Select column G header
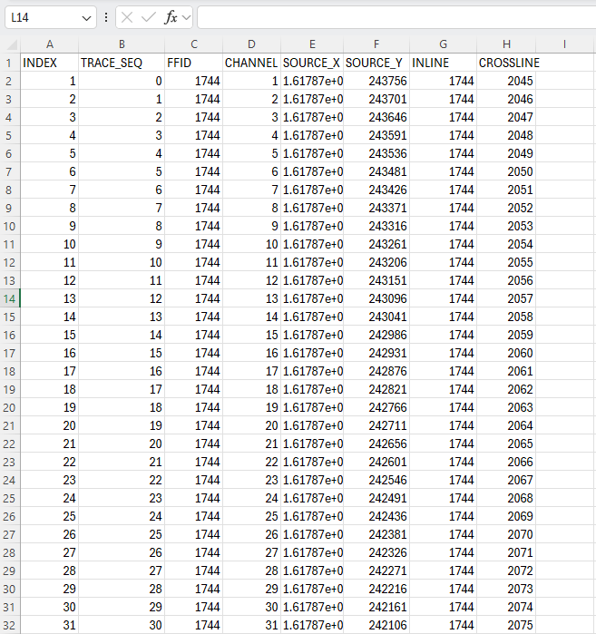 coord(444,44)
